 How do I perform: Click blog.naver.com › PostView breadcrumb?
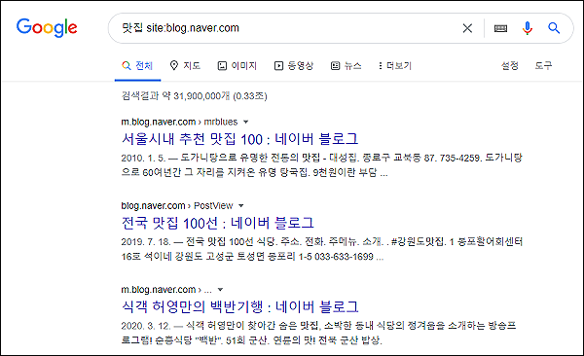[x=177, y=205]
